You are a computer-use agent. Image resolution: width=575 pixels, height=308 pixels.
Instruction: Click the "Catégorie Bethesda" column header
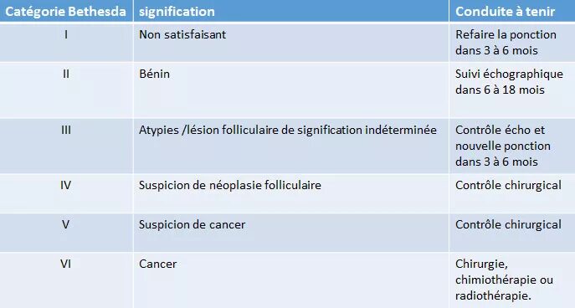click(66, 11)
